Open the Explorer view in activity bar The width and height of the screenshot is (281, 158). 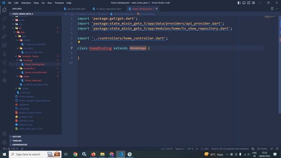4,10
